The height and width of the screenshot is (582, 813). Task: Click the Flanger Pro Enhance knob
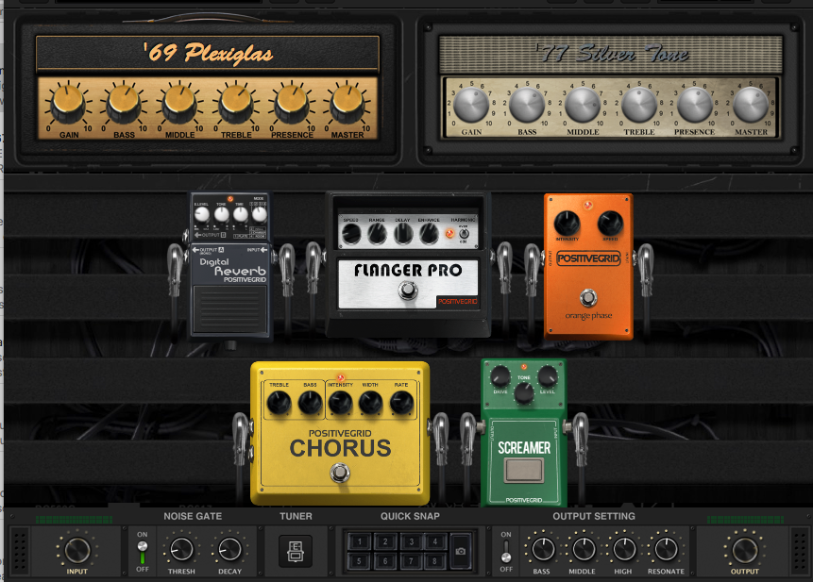click(x=429, y=234)
